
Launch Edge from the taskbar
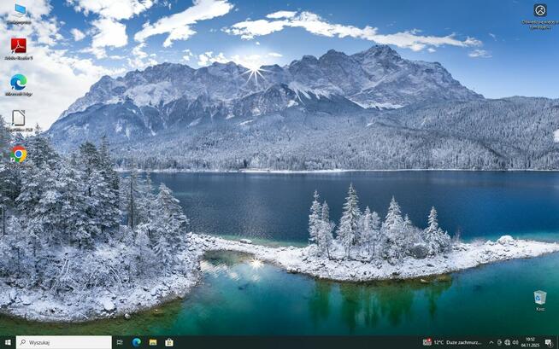[136, 342]
